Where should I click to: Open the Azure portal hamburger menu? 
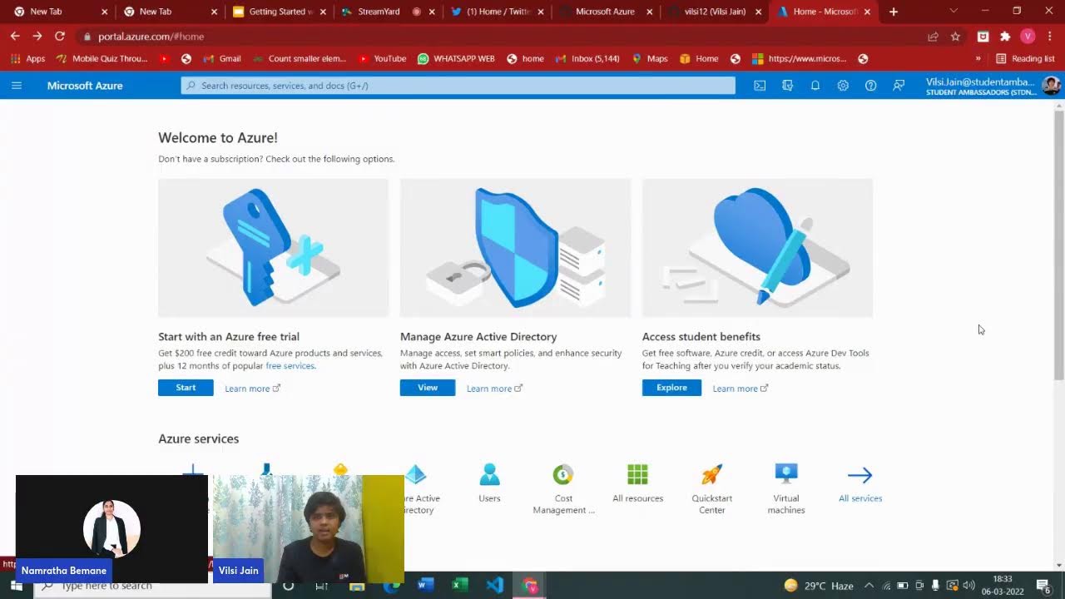tap(17, 86)
